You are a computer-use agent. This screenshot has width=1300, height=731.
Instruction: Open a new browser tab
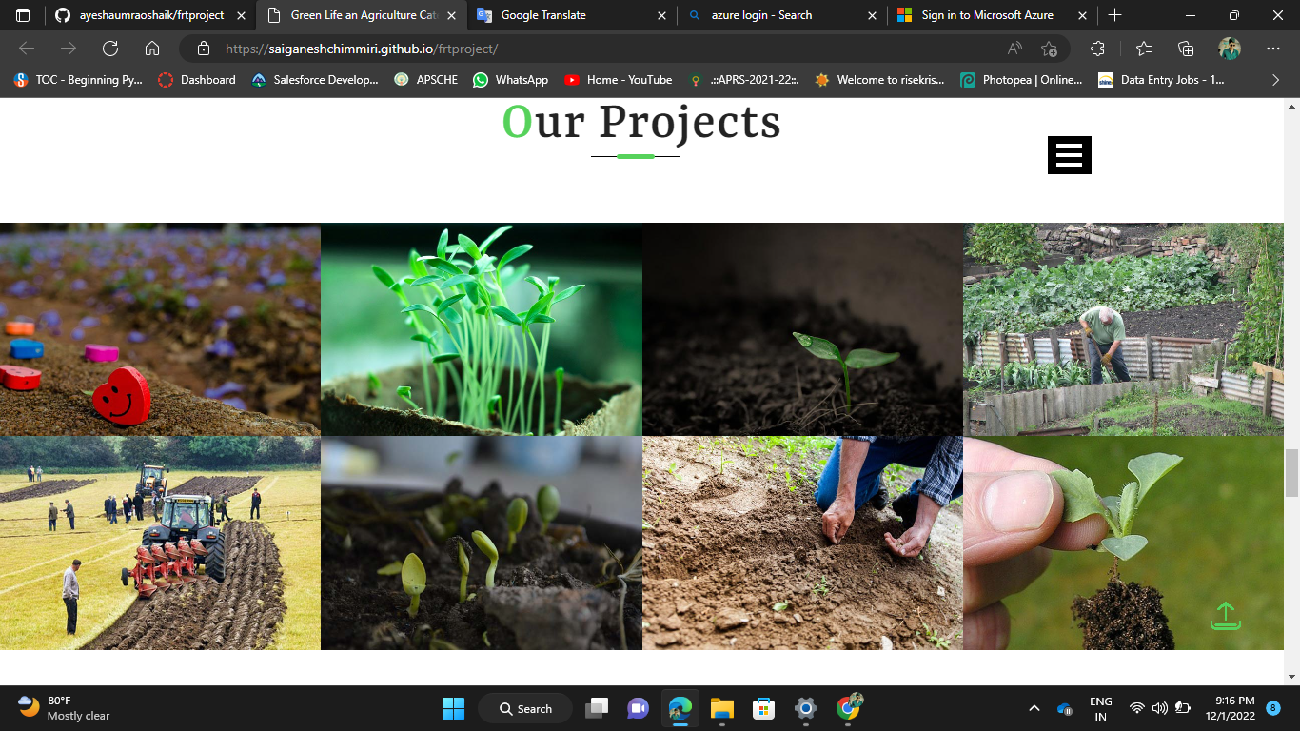pos(1114,15)
